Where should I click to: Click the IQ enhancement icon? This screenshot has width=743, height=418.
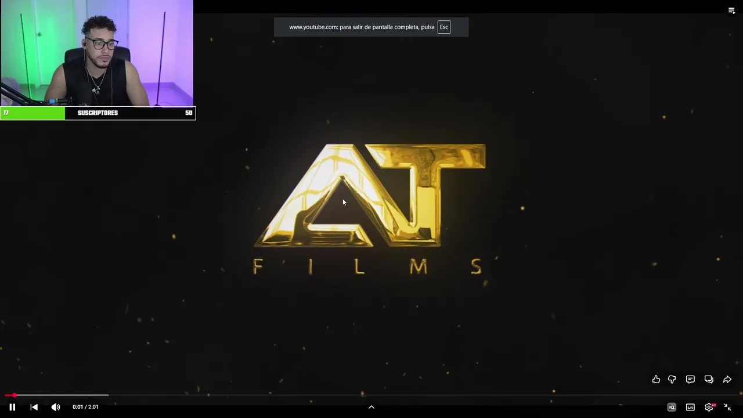pyautogui.click(x=672, y=407)
